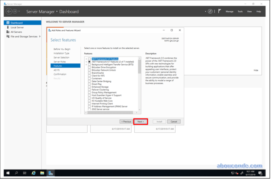This screenshot has height=179, width=271.
Task: Select Local Server in the left pane
Action: pos(17,27)
